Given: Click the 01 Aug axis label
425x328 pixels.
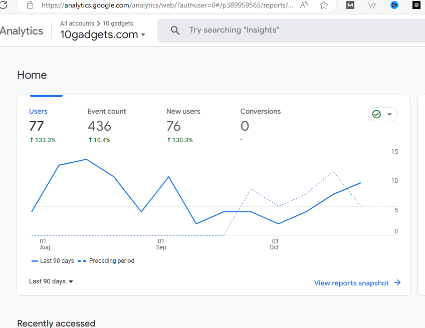Looking at the screenshot, I should (45, 244).
